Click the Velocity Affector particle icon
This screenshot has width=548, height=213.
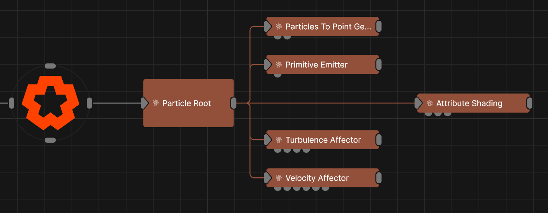tap(279, 178)
